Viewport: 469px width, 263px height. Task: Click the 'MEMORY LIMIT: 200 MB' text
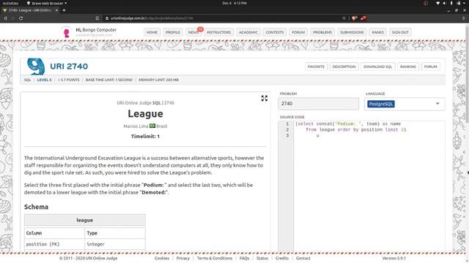[158, 80]
